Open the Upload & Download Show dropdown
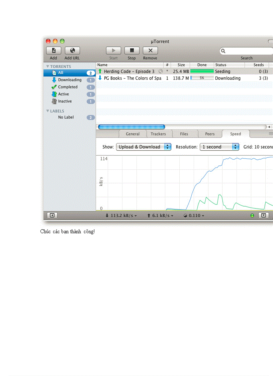 pyautogui.click(x=144, y=147)
